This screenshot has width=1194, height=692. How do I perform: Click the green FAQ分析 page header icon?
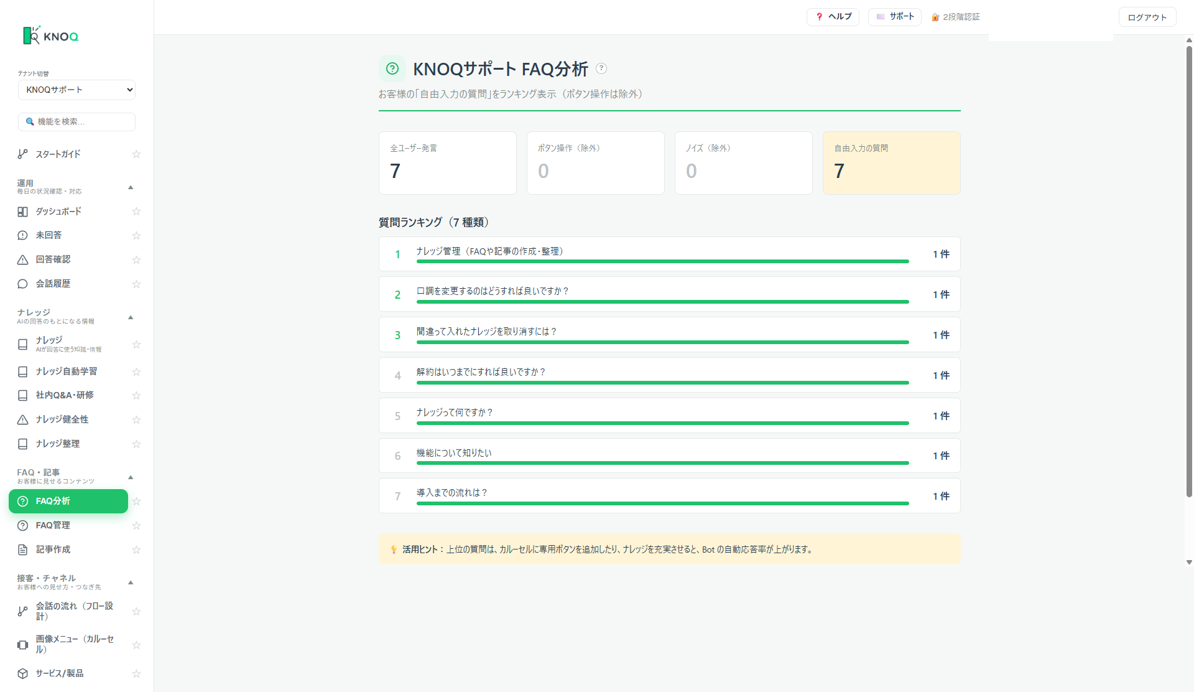[392, 68]
